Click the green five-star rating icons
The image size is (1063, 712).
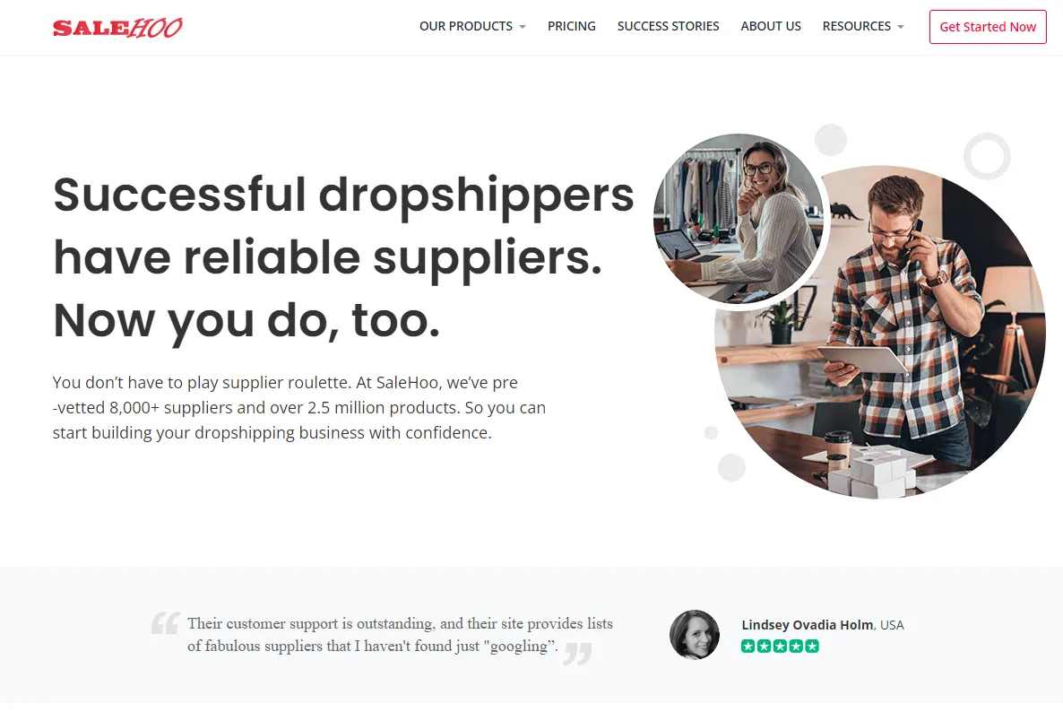pyautogui.click(x=780, y=647)
